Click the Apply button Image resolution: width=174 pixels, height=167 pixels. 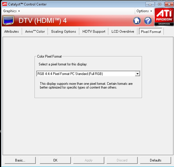pyautogui.click(x=89, y=160)
